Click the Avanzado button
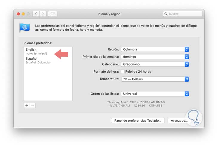This screenshot has width=218, height=146. pyautogui.click(x=179, y=120)
